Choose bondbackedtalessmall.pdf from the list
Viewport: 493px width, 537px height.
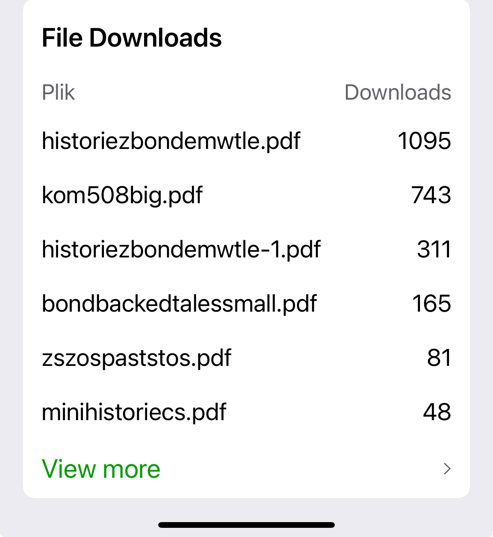(179, 304)
